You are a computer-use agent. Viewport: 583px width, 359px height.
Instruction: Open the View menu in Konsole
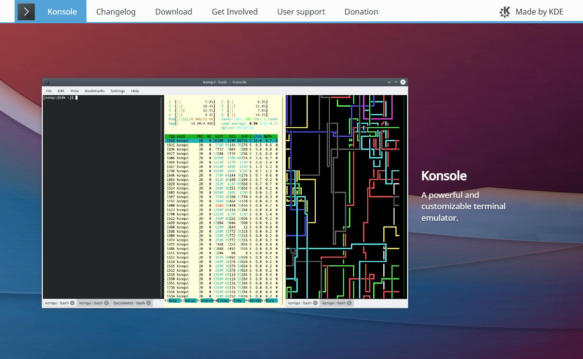[x=74, y=91]
